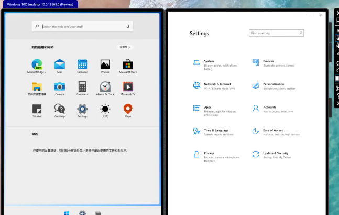The image size is (339, 215).
Task: Launch Microsoft Store
Action: coord(128,64)
